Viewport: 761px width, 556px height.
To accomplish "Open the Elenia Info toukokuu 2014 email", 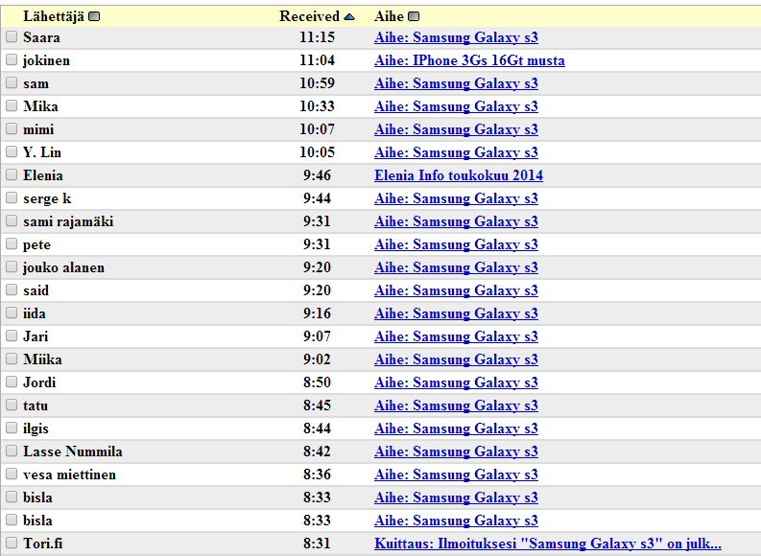I will 458,175.
